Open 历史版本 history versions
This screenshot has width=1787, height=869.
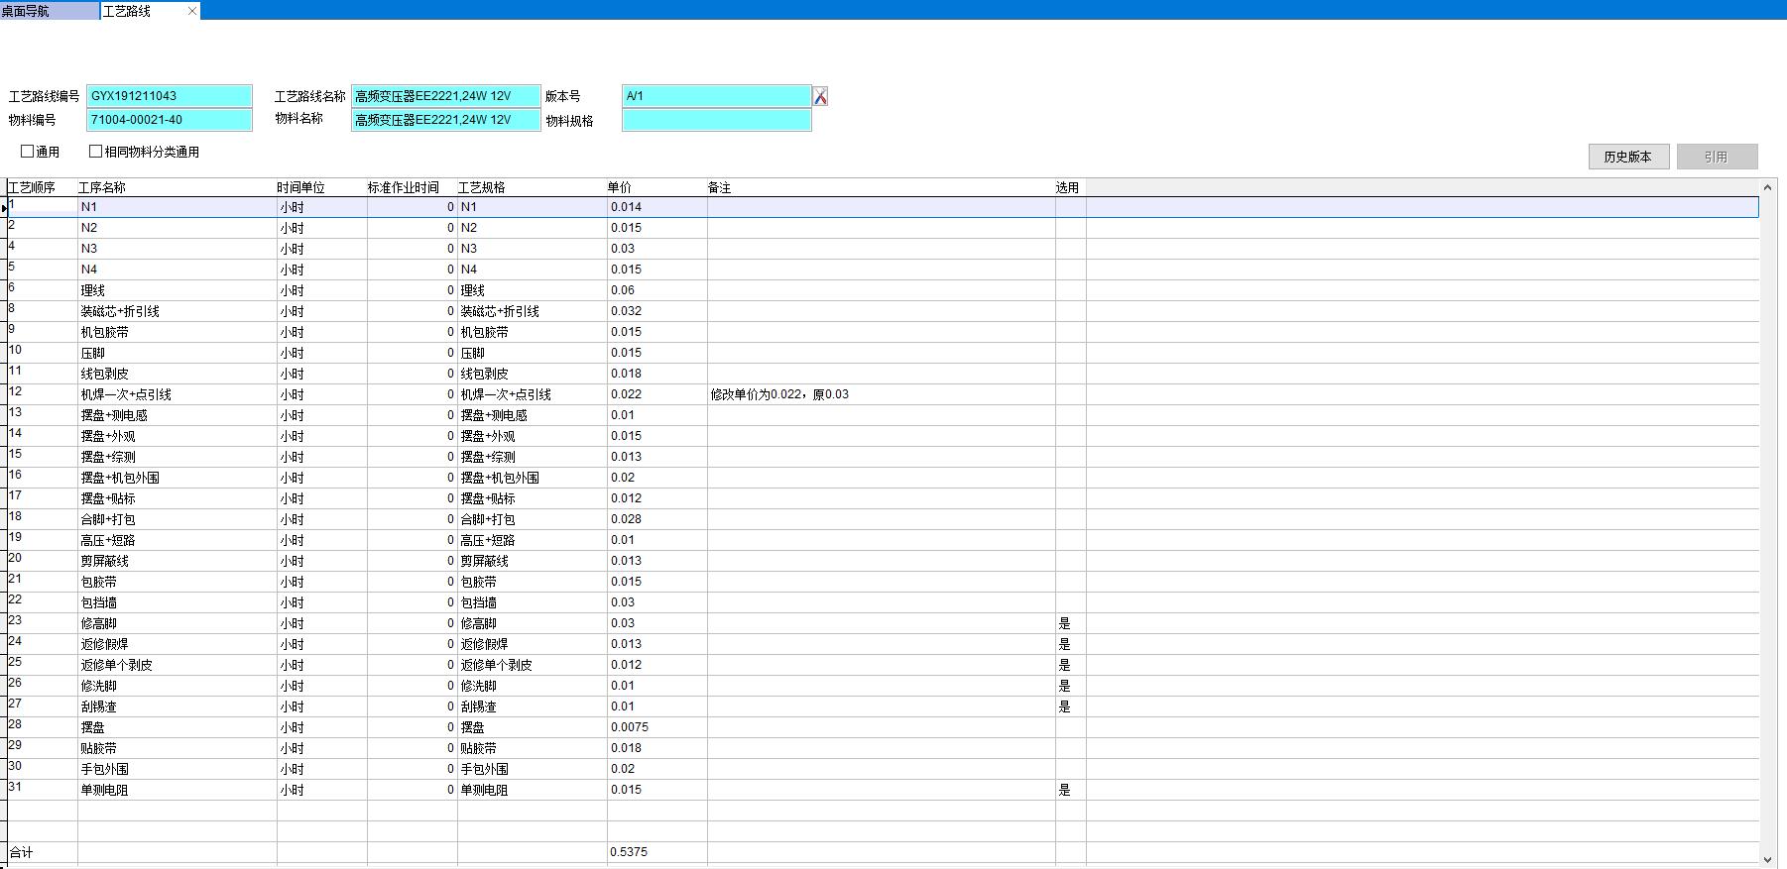coord(1627,157)
